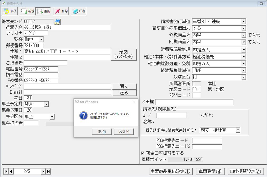
Task: Open the 決済区分 dropdown
Action: pyautogui.click(x=244, y=77)
